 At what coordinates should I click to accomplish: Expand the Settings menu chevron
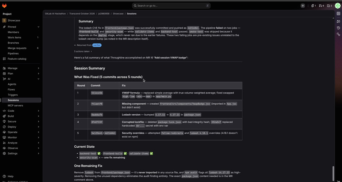coord(38,154)
